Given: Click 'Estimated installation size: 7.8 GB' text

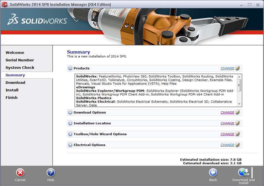Looking at the screenshot, I should 211,160.
